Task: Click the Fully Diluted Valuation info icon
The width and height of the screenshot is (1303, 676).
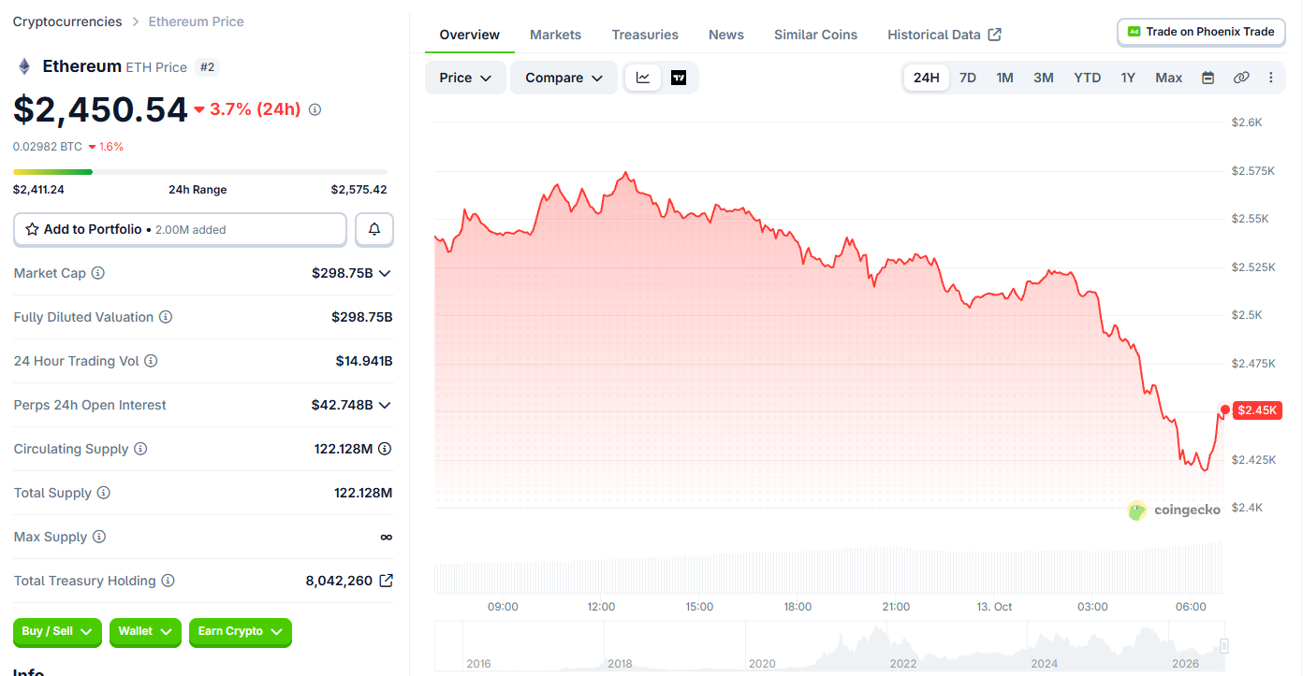Action: click(166, 317)
